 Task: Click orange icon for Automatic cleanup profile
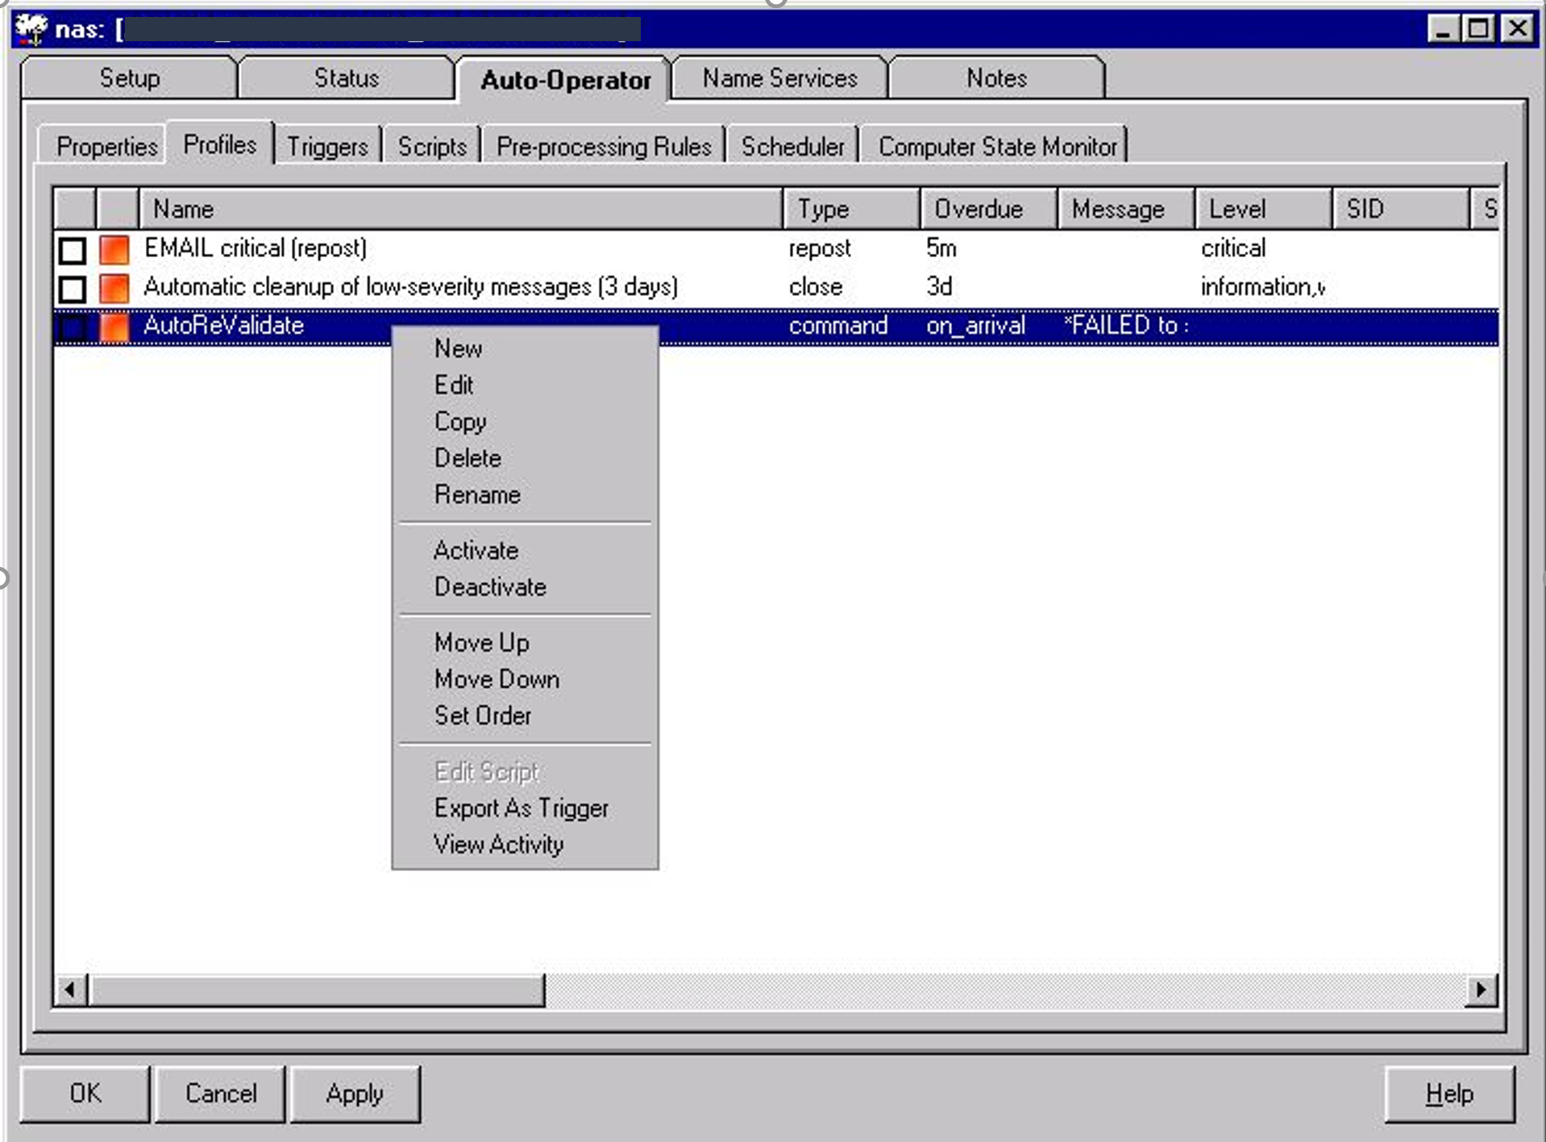point(114,288)
